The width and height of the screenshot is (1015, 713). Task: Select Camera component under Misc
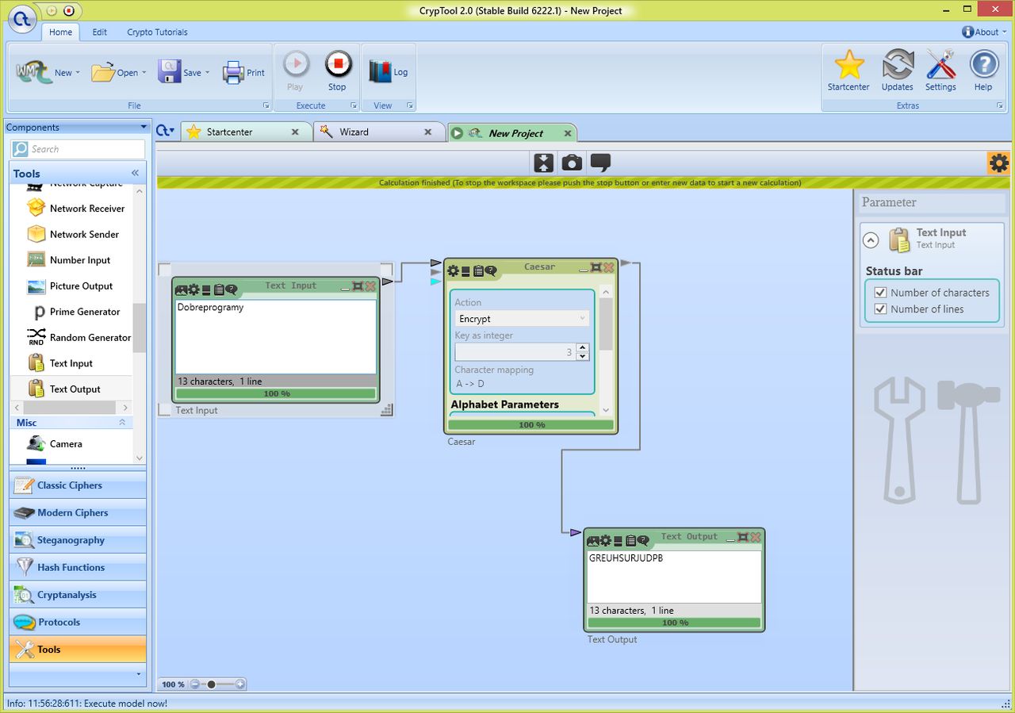click(x=56, y=443)
